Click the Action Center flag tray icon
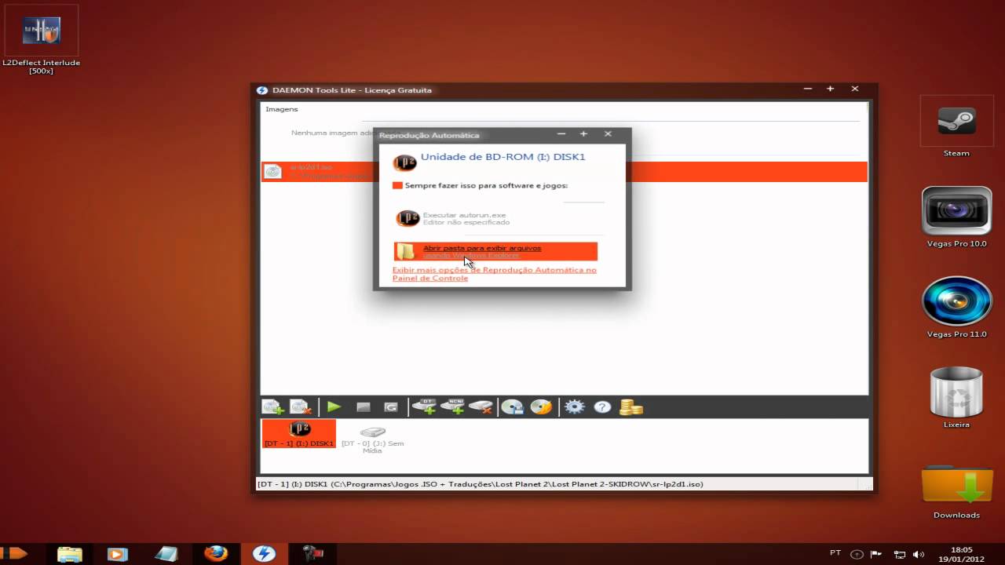 point(877,554)
